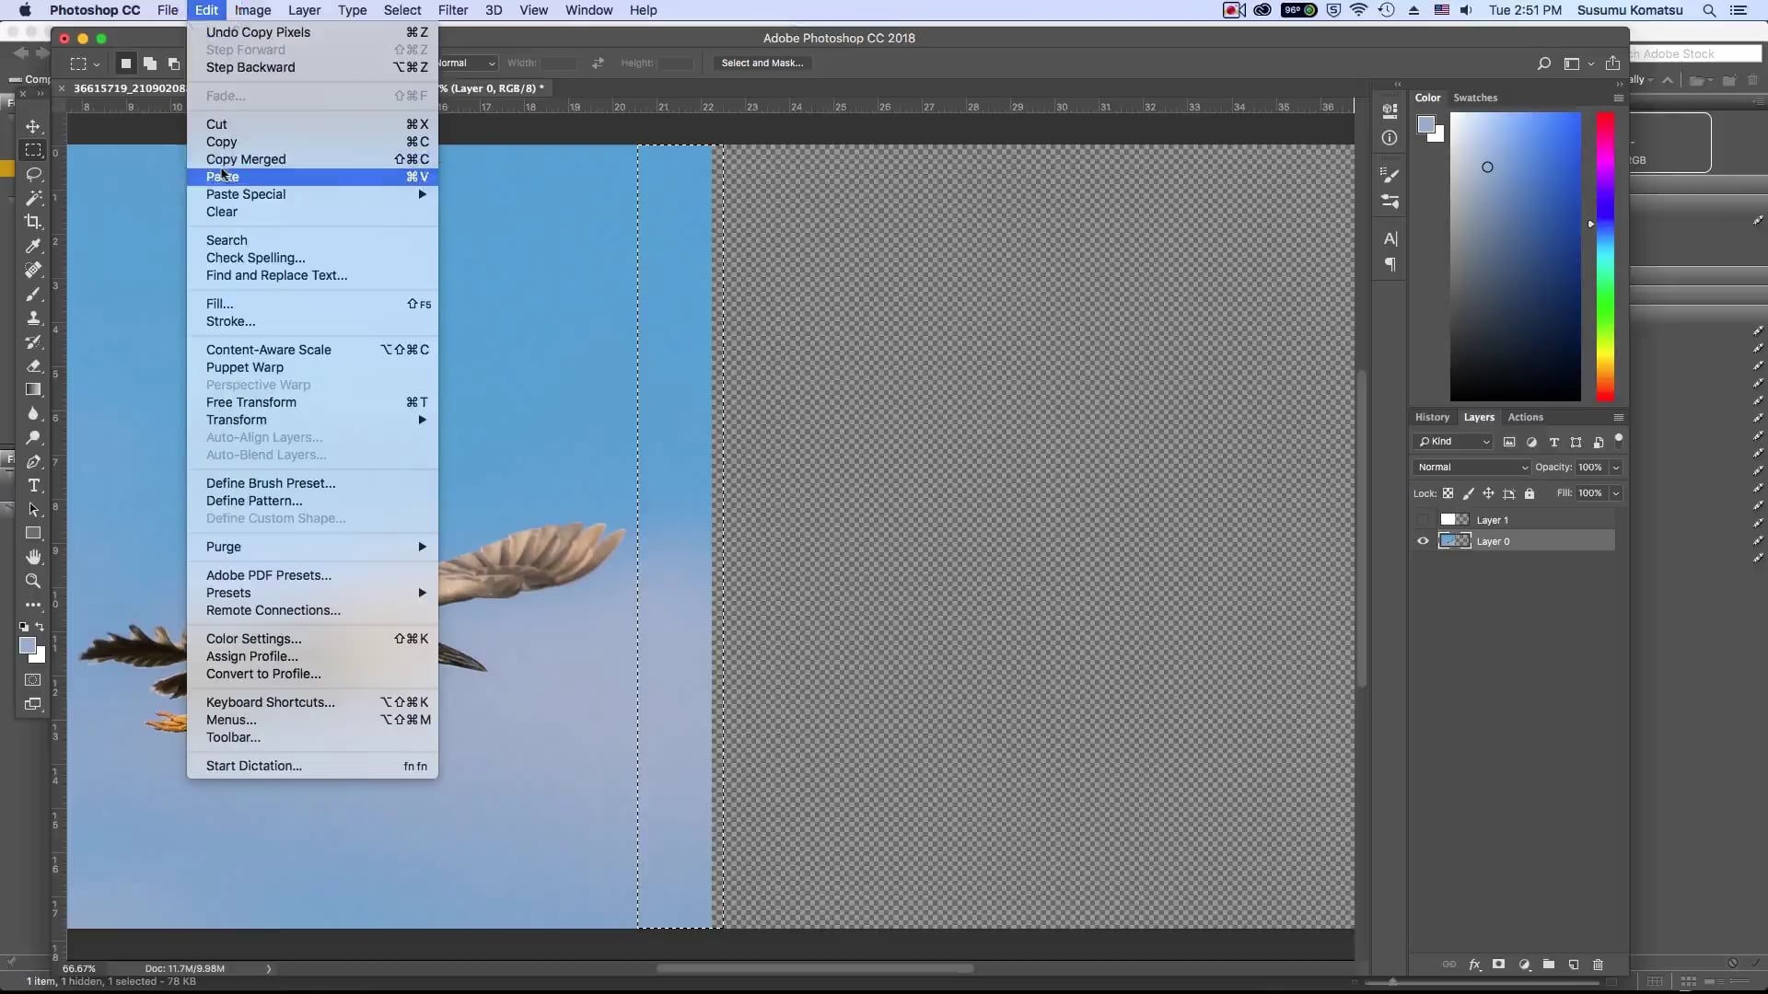Select the Path Selection tool
1768x994 pixels.
[x=33, y=509]
